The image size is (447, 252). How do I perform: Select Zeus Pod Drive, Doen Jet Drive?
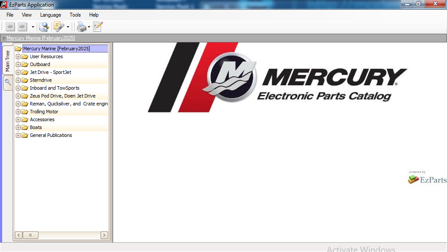point(63,96)
